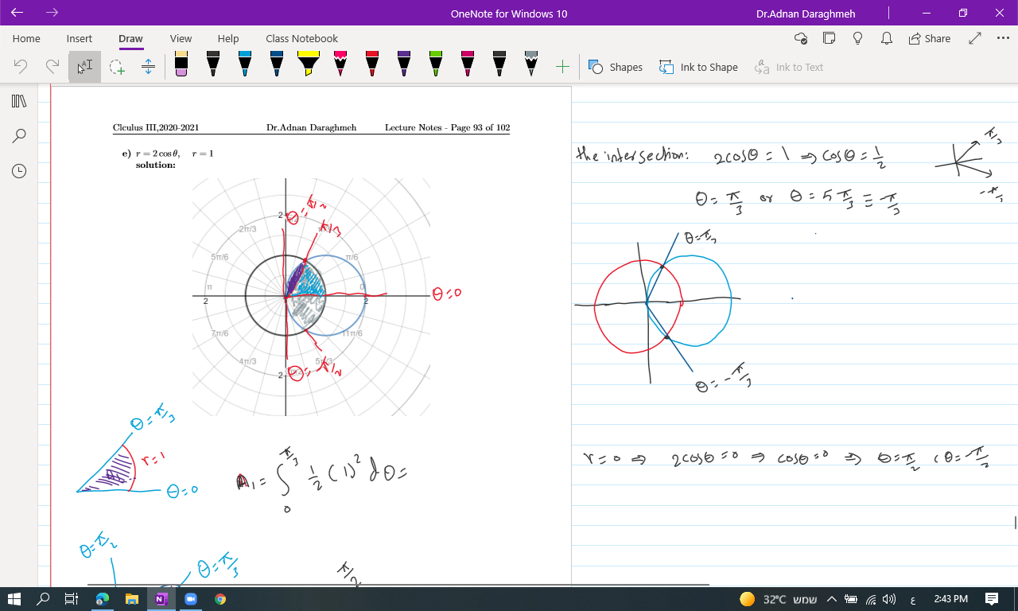Activate the Select Objects or Type Text tool
Screen dimensions: 1018x611
click(x=84, y=67)
